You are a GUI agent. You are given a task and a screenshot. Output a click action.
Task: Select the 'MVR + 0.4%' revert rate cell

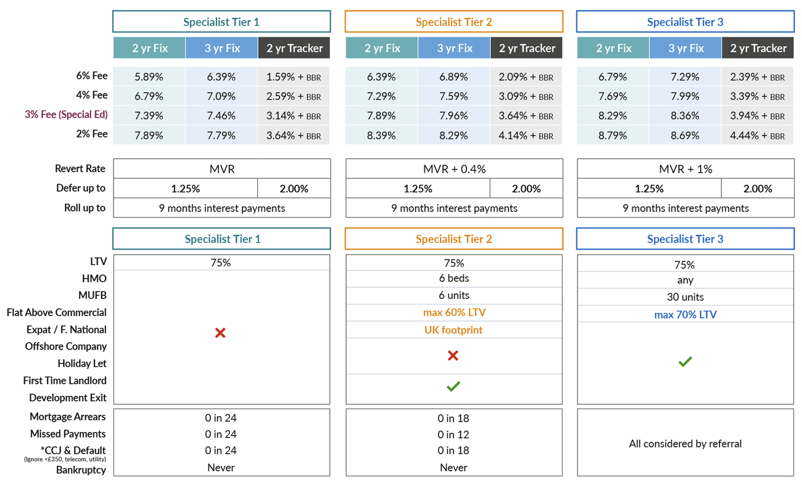(x=454, y=169)
